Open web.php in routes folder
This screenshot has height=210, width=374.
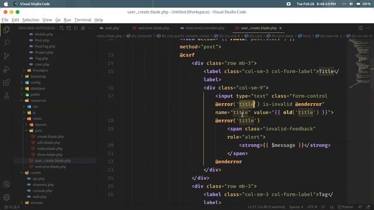point(40,197)
